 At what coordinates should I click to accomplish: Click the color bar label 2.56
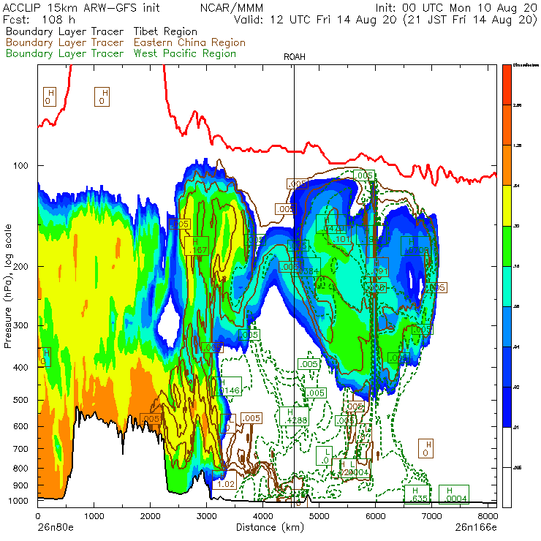click(516, 105)
